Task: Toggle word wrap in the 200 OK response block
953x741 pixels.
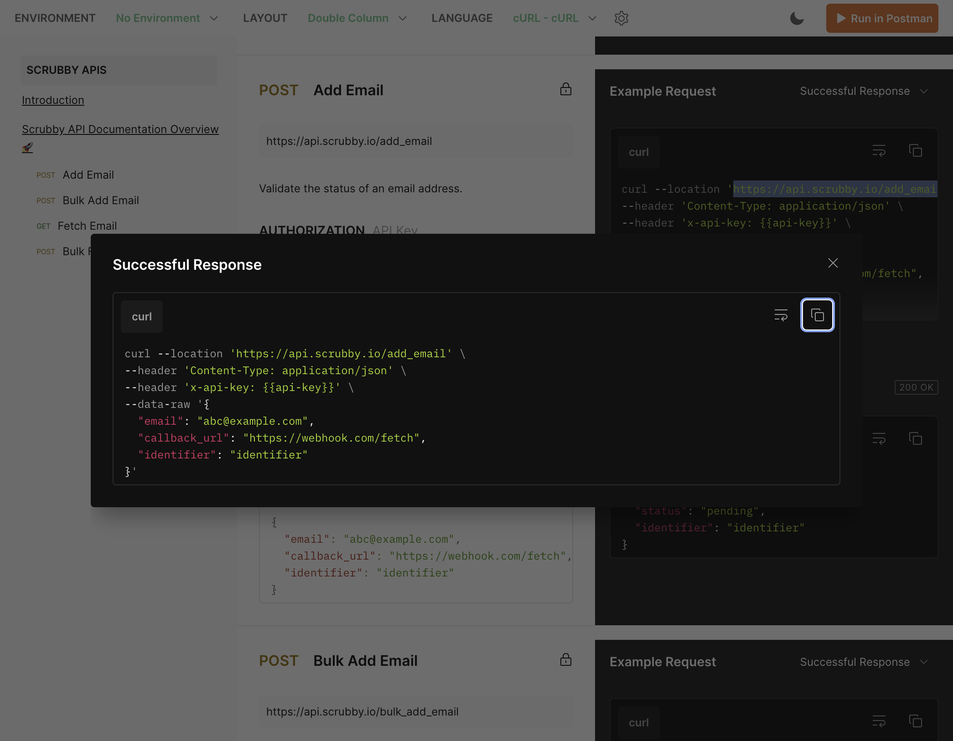Action: point(879,439)
